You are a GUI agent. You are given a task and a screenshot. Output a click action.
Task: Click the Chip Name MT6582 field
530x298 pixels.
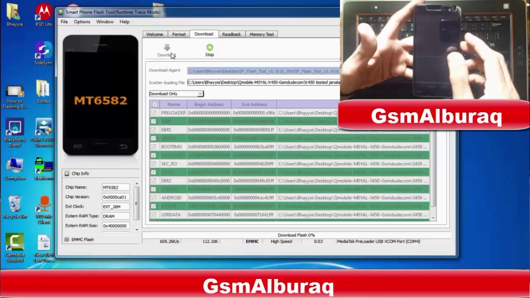tap(116, 187)
